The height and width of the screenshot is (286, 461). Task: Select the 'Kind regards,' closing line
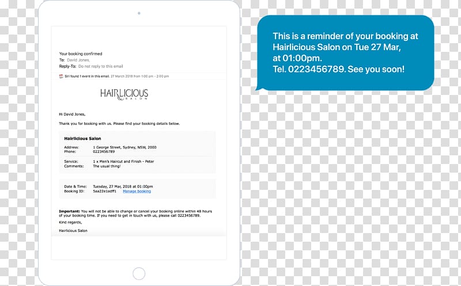[x=70, y=222]
